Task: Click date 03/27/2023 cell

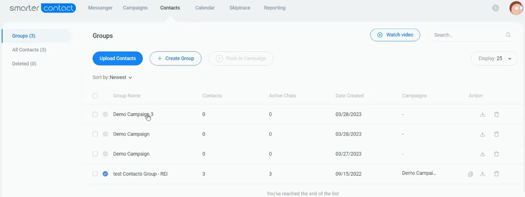Action: pos(348,154)
